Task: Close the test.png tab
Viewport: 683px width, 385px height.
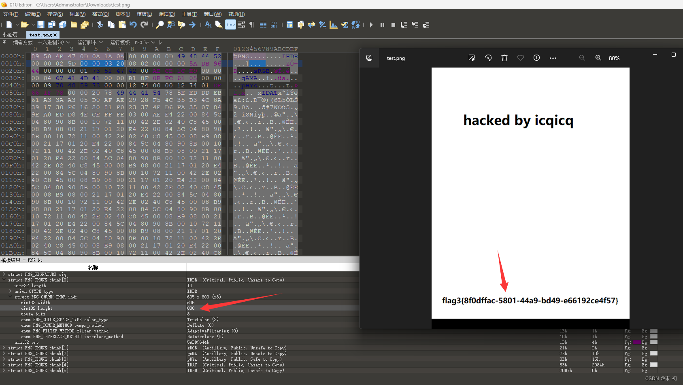Action: coord(55,35)
